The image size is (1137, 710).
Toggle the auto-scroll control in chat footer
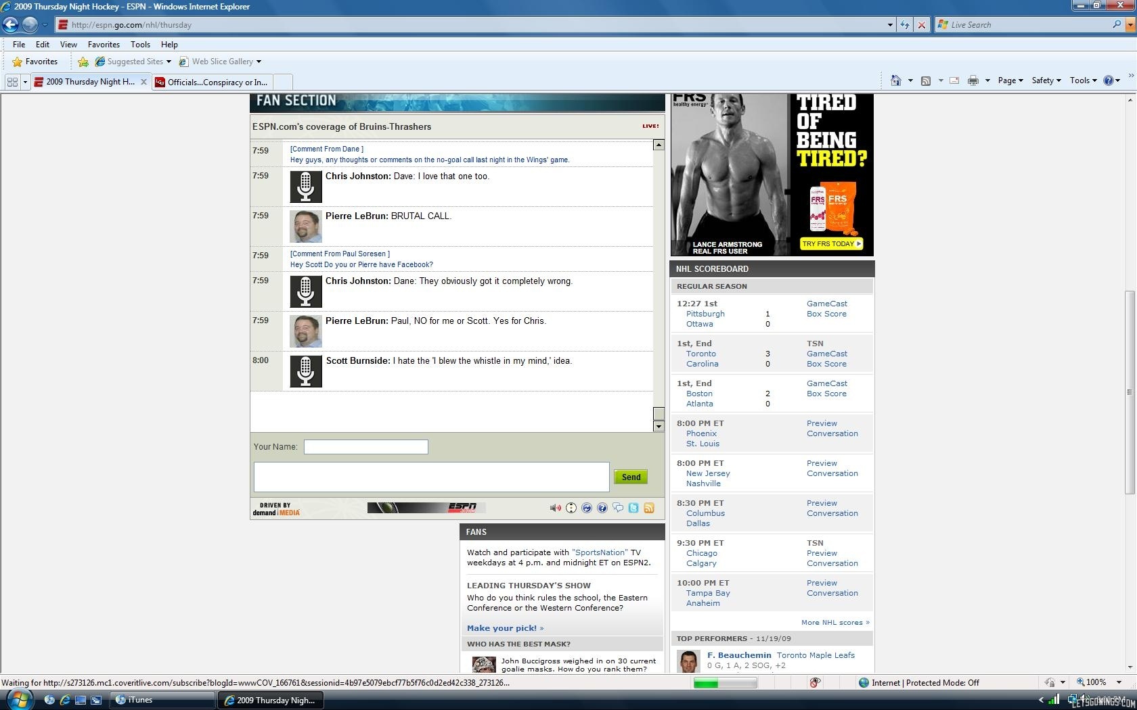(571, 508)
